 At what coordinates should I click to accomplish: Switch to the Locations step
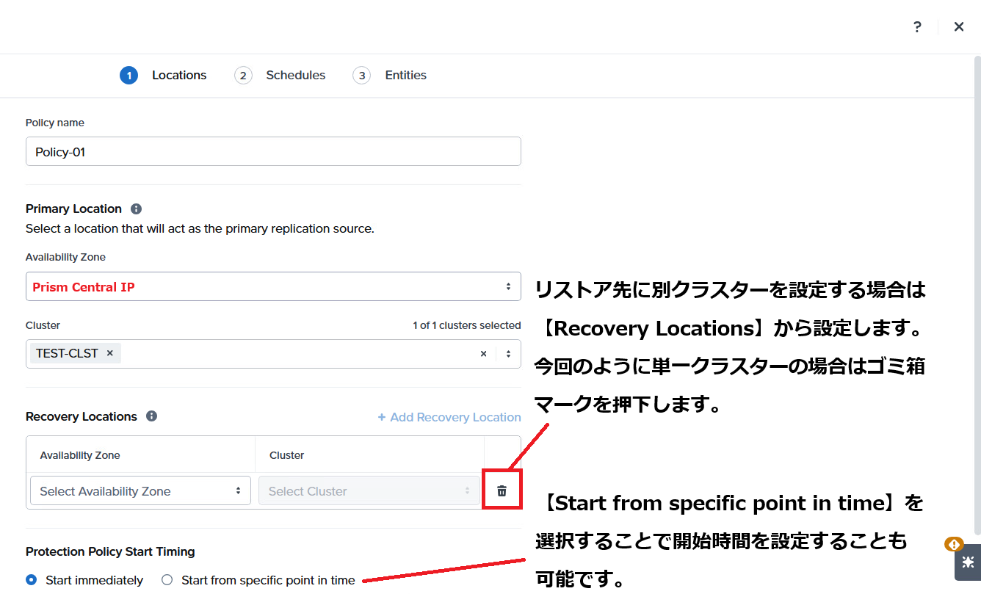tap(163, 75)
